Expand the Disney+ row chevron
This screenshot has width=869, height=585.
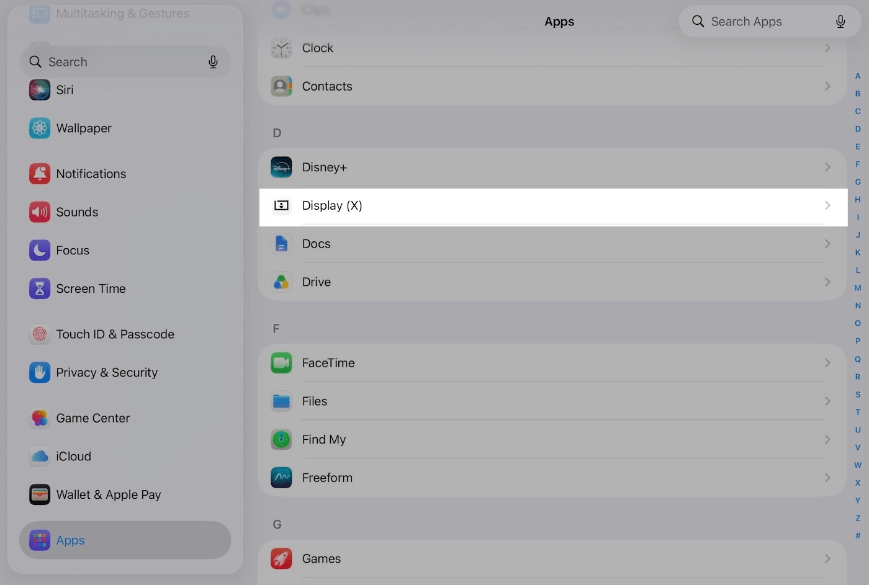coord(827,167)
